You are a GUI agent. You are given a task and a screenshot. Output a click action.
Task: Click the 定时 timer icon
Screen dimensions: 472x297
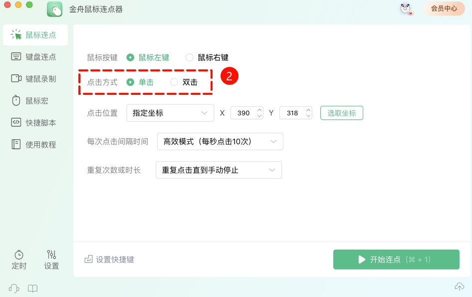tap(19, 260)
